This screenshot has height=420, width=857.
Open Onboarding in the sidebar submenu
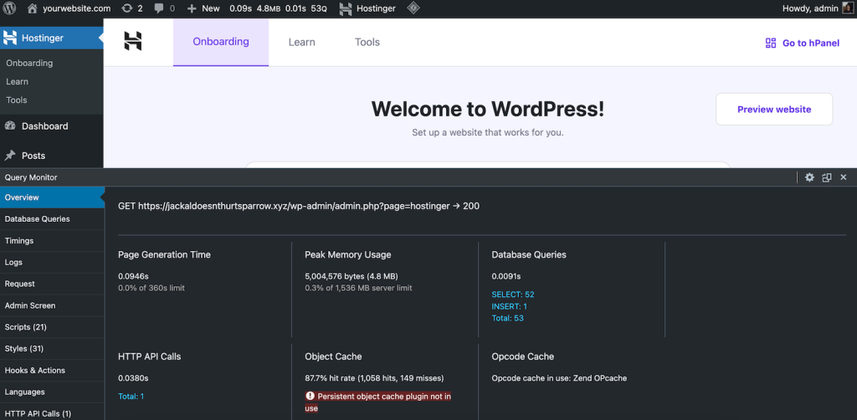click(x=29, y=63)
